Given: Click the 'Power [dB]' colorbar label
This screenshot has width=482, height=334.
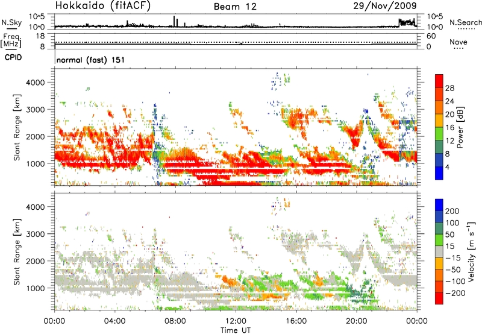Looking at the screenshot, I should coord(460,127).
